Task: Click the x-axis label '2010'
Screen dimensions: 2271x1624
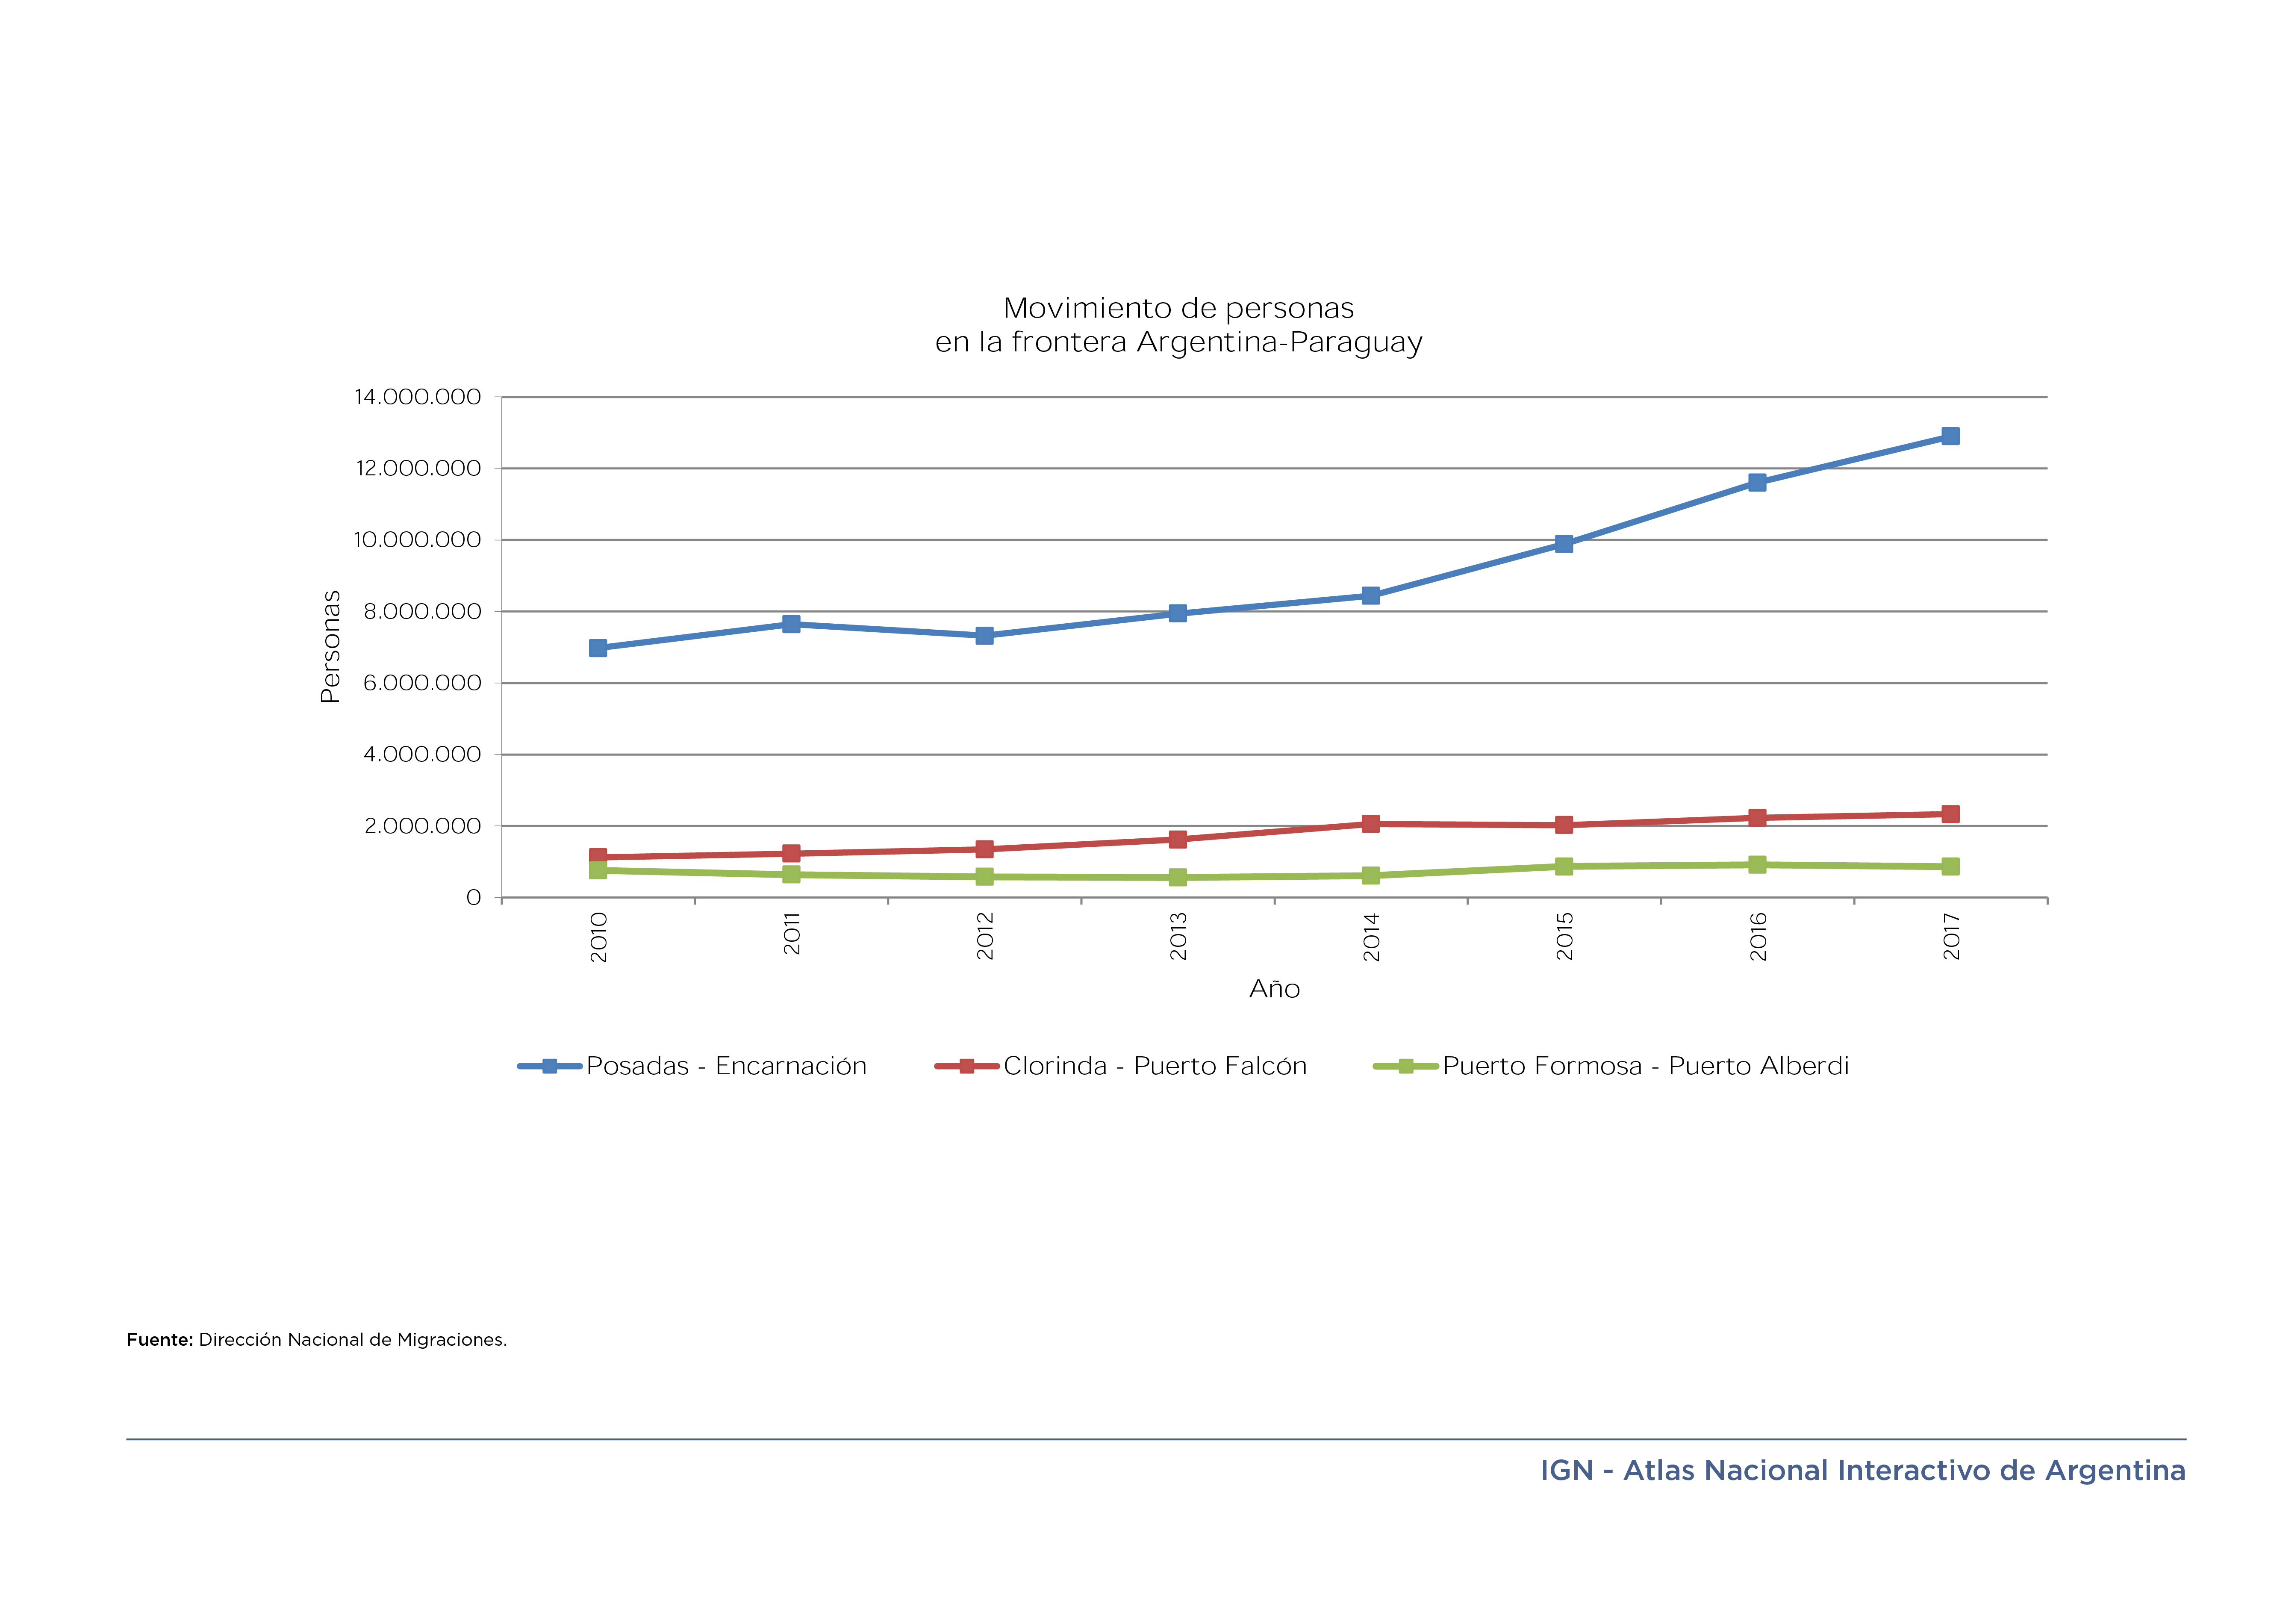Action: tap(598, 937)
